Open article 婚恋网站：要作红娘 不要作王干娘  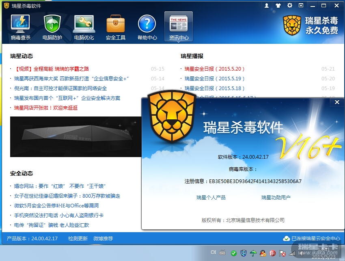pos(60,186)
